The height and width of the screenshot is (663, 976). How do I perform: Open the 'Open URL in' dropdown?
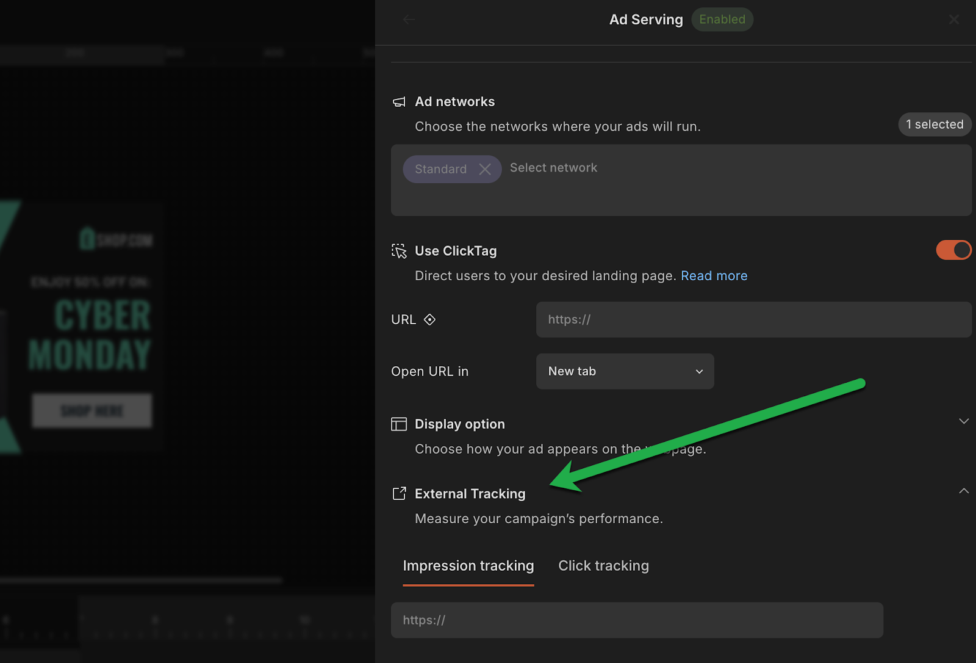coord(625,371)
